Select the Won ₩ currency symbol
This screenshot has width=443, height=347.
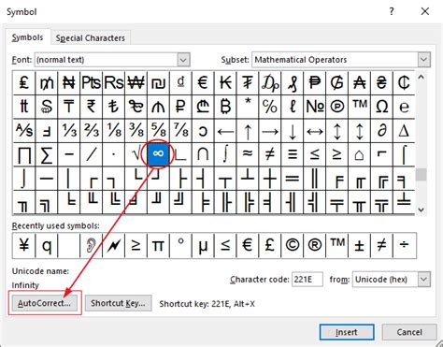pos(136,83)
